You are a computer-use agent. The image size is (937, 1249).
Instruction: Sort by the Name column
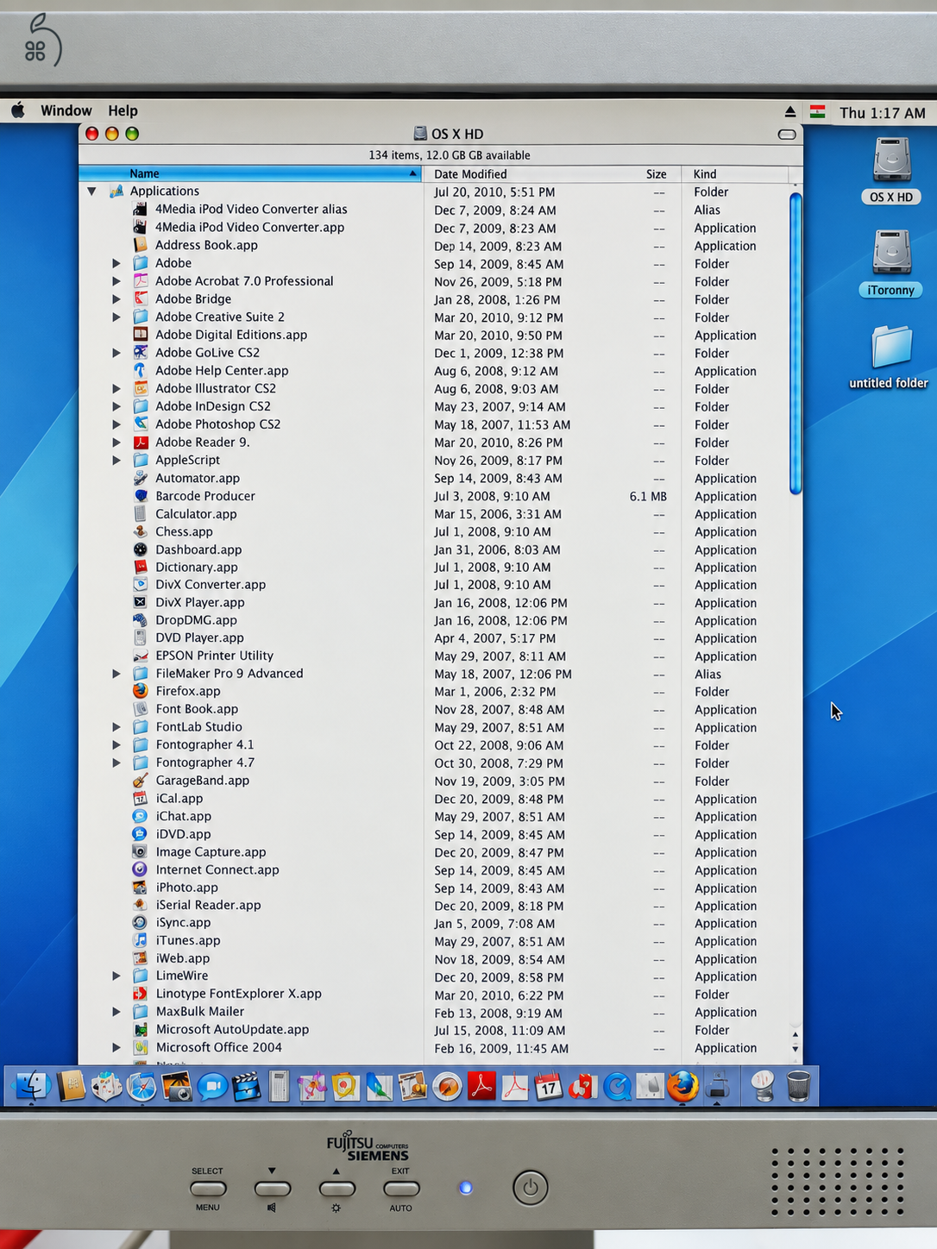click(x=250, y=173)
